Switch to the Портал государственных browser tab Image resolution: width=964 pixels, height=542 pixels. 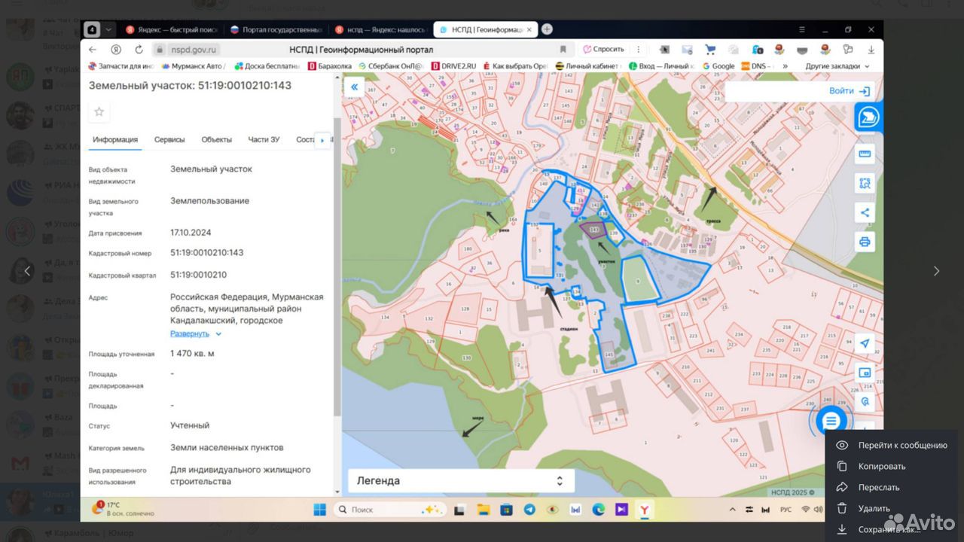[x=276, y=30]
